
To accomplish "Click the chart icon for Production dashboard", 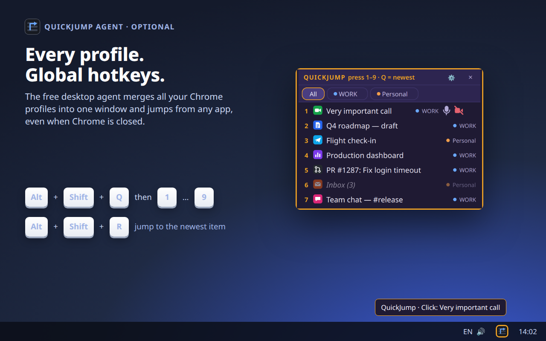I will click(317, 155).
